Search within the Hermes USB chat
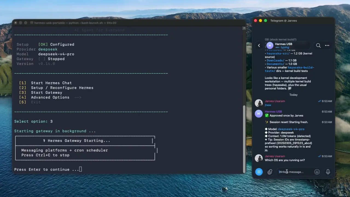Image resolution: width=350 pixels, height=197 pixels. coord(318,45)
